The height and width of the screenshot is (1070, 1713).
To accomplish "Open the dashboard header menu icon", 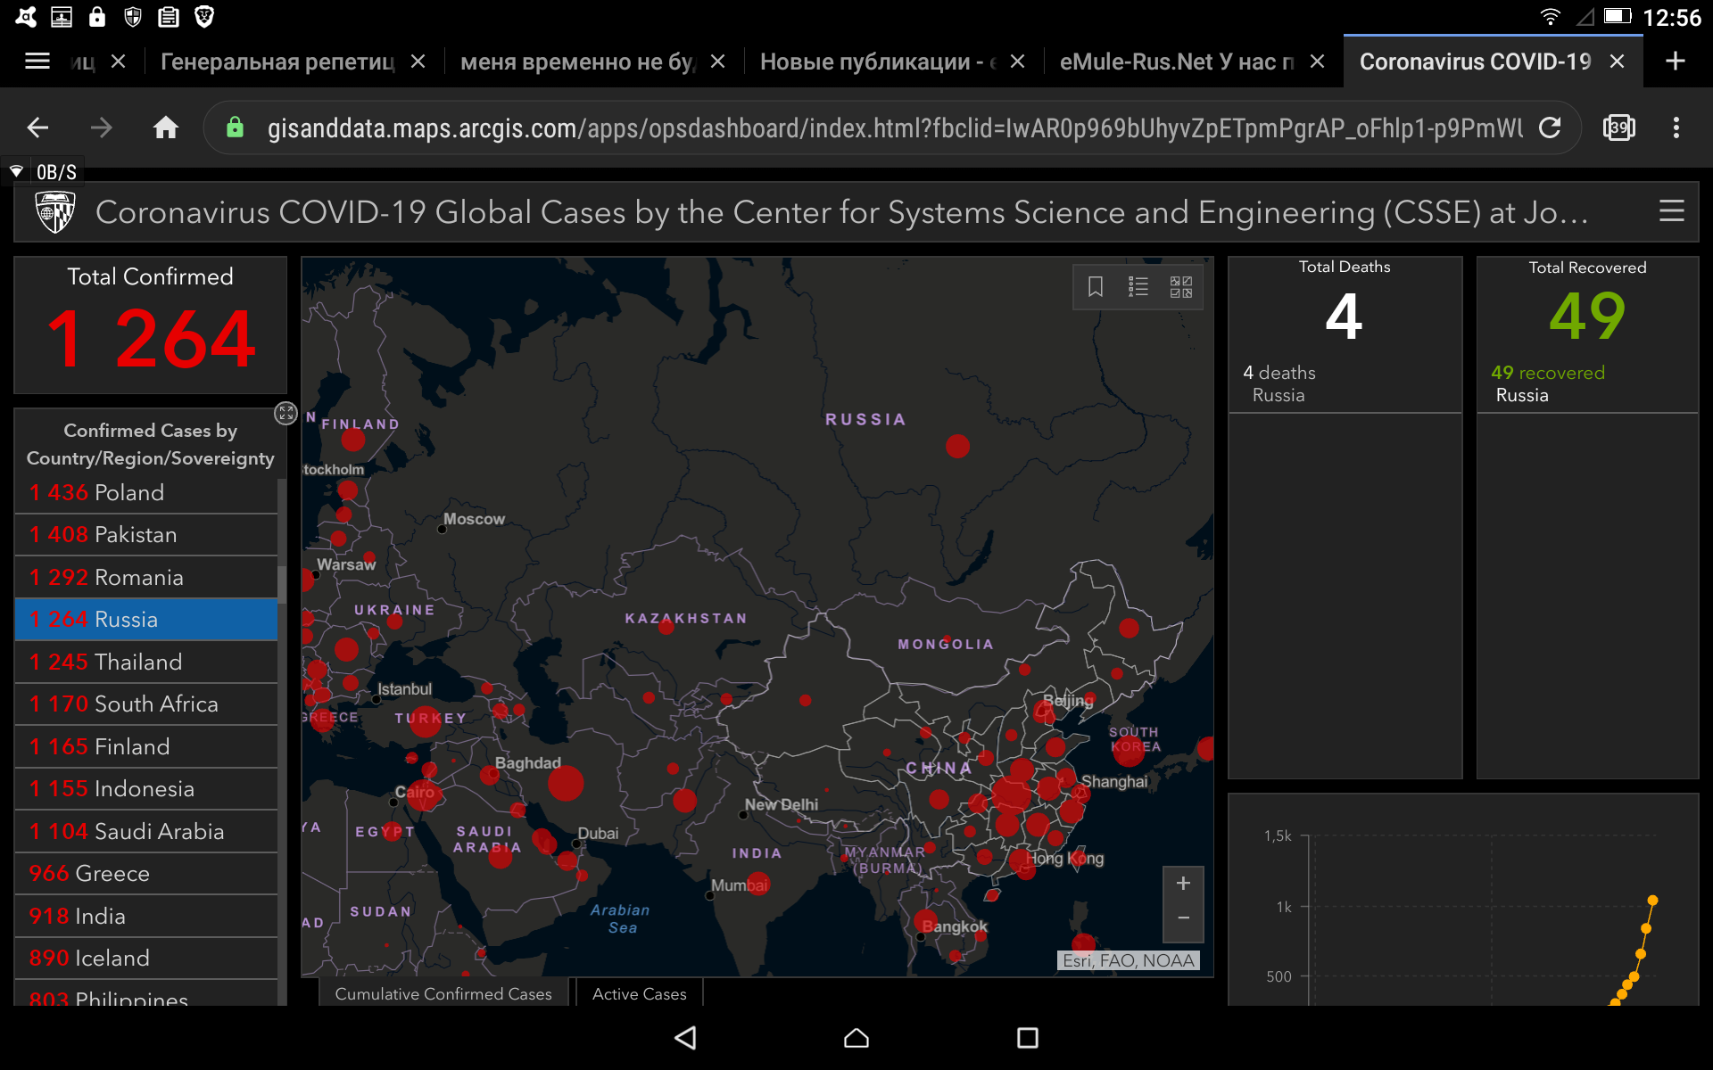I will 1671,211.
